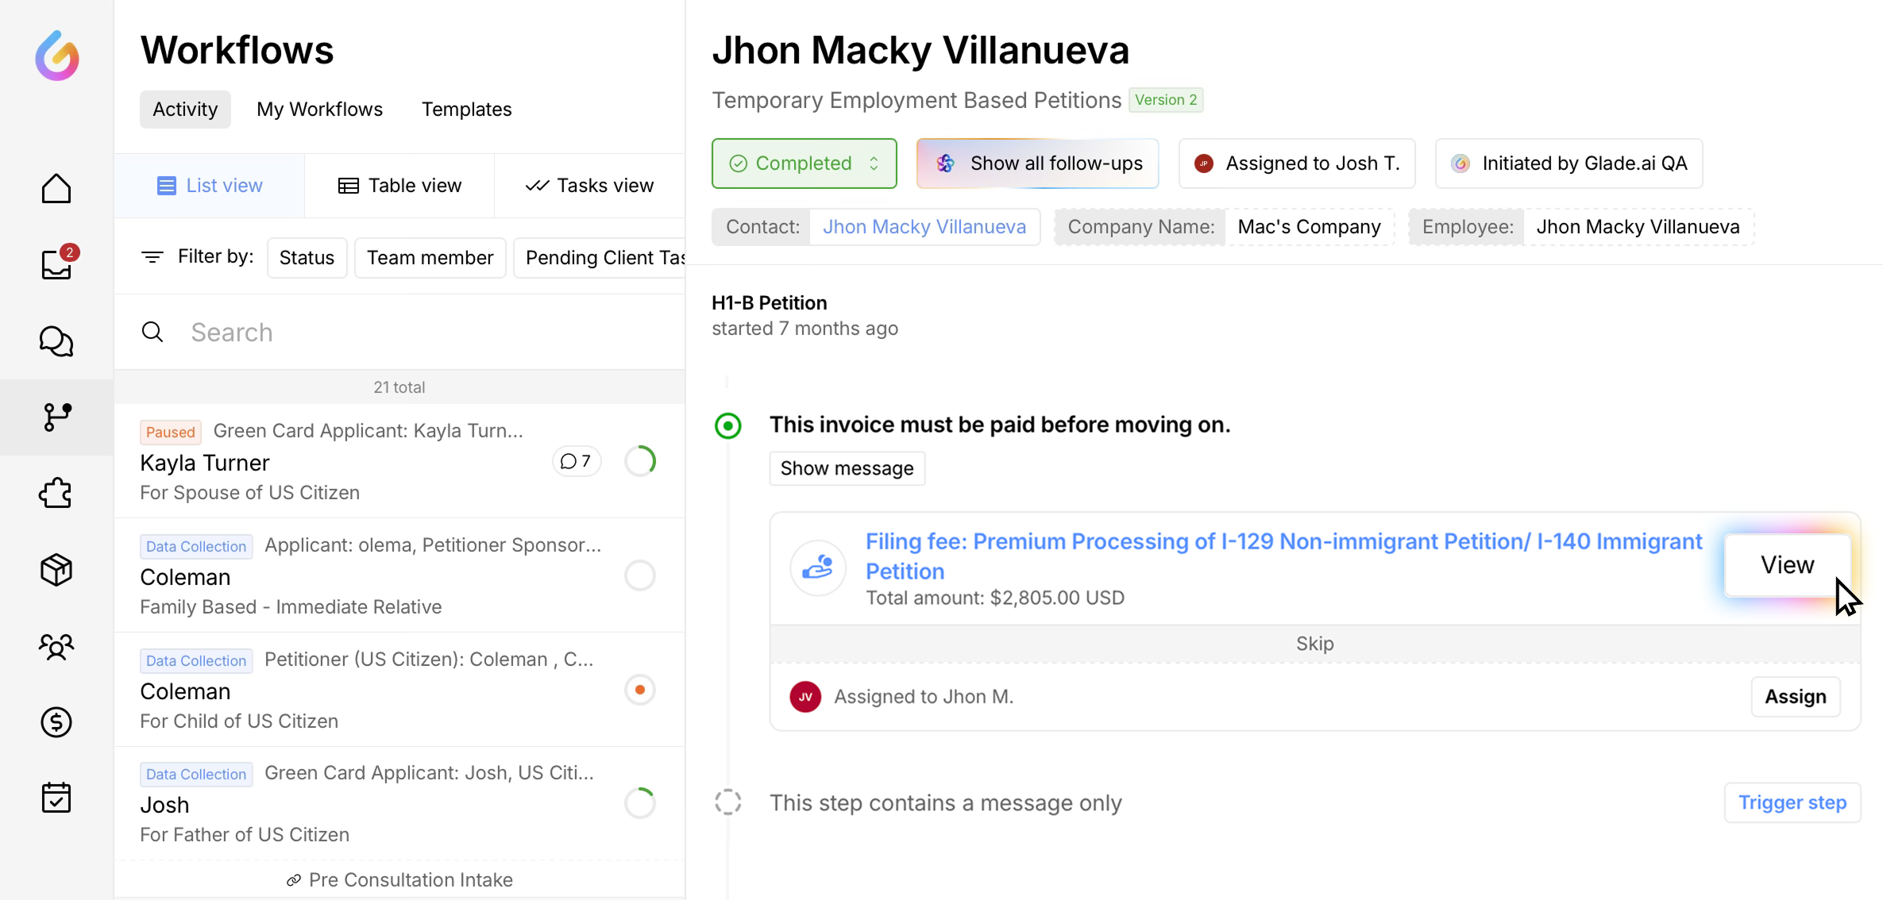This screenshot has height=900, width=1883.
Task: Open the box package sidebar icon
Action: (56, 570)
